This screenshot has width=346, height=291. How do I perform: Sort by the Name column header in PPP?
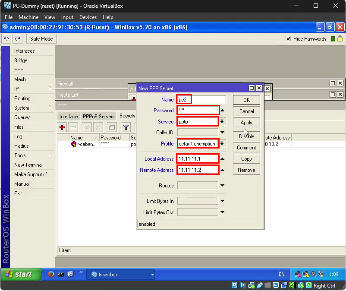click(84, 138)
